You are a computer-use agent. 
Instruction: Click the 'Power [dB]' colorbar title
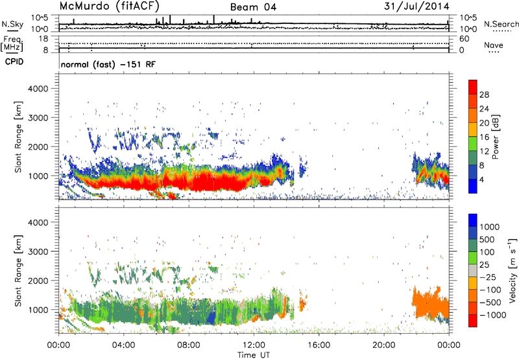[x=496, y=137]
